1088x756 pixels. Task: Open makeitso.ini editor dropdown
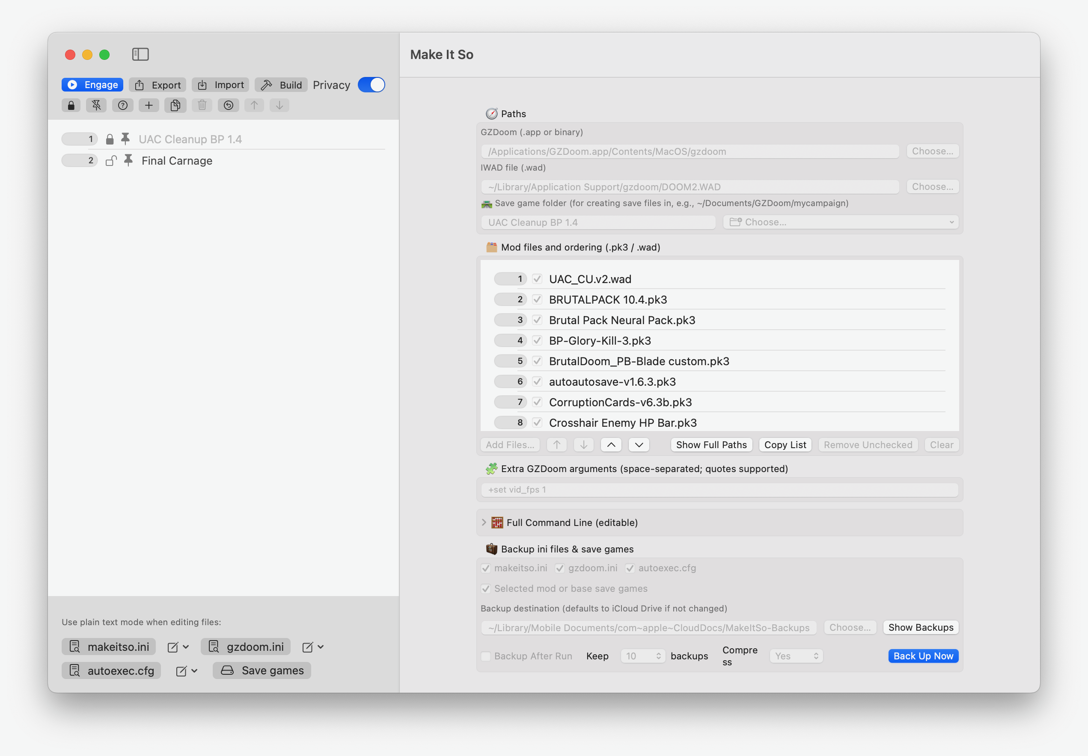(x=178, y=647)
